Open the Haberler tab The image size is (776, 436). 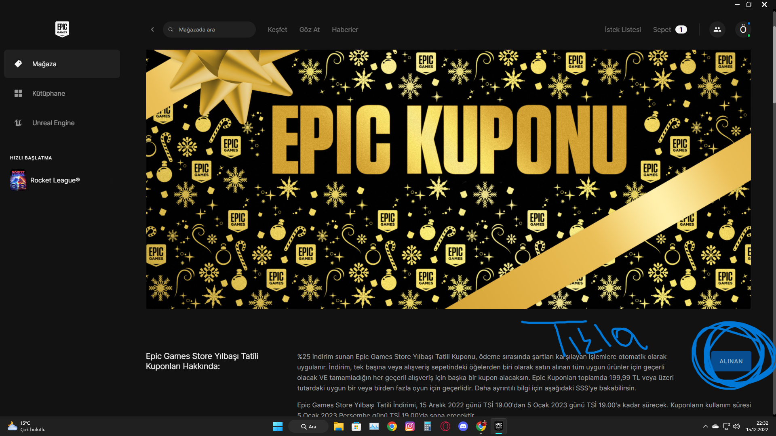[345, 29]
